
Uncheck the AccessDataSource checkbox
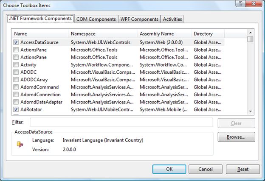tap(16, 42)
